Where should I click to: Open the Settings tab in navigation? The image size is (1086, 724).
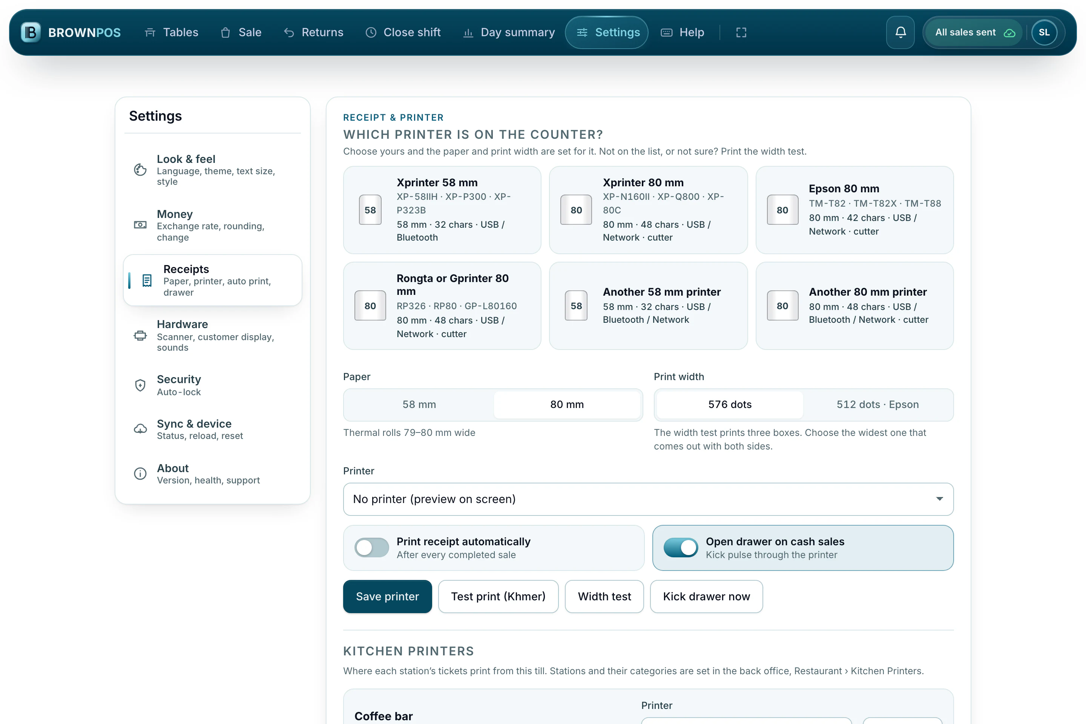tap(607, 32)
